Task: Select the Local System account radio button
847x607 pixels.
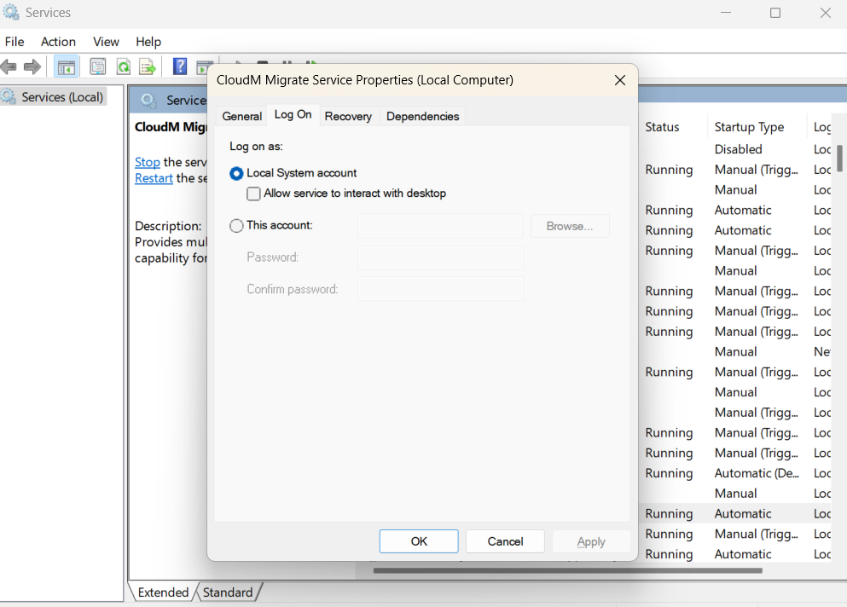Action: pos(236,173)
